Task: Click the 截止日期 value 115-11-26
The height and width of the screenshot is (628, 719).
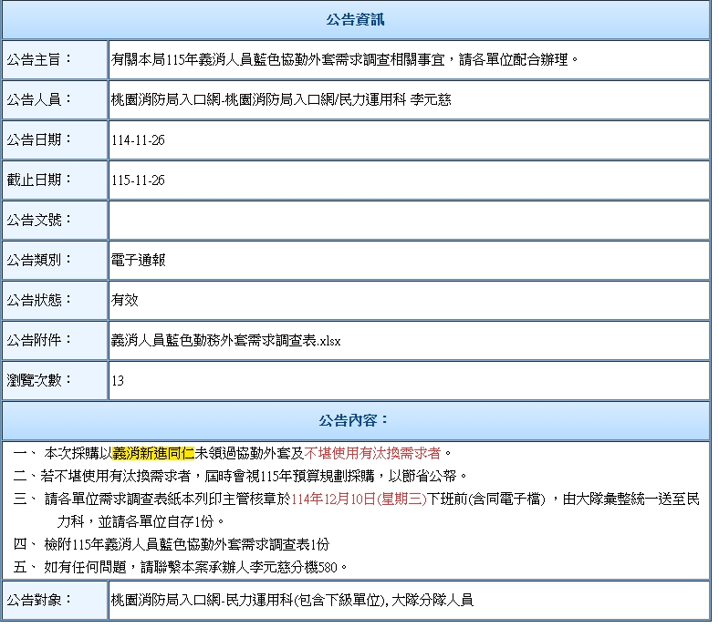Action: 138,180
